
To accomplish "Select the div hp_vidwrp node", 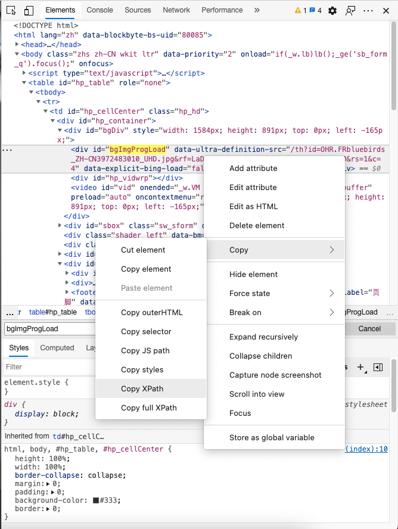I will tap(127, 178).
